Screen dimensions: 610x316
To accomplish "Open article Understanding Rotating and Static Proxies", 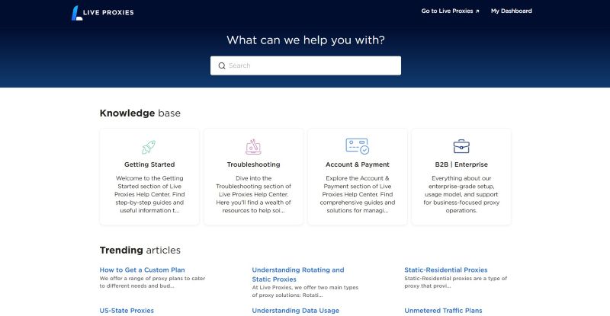I will (298, 274).
